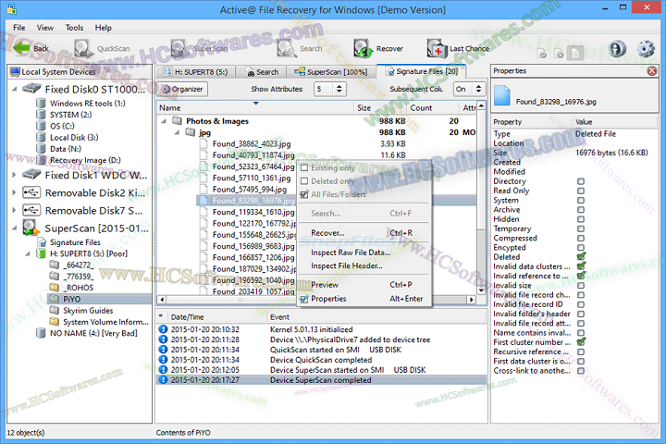Open the info/about icon in the toolbar
This screenshot has height=444, width=666.
pyautogui.click(x=617, y=49)
